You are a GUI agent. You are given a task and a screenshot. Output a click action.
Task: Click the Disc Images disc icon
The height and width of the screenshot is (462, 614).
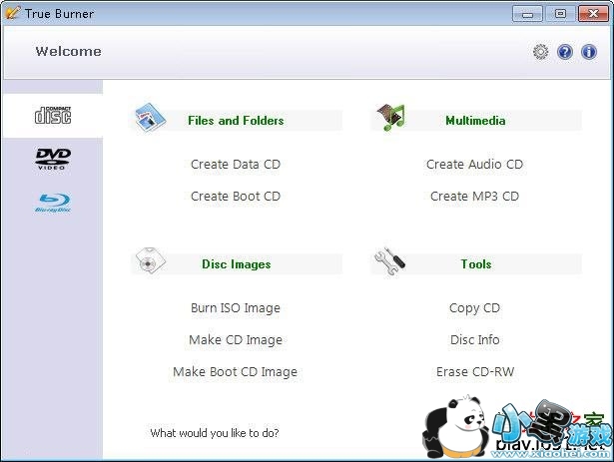point(150,260)
